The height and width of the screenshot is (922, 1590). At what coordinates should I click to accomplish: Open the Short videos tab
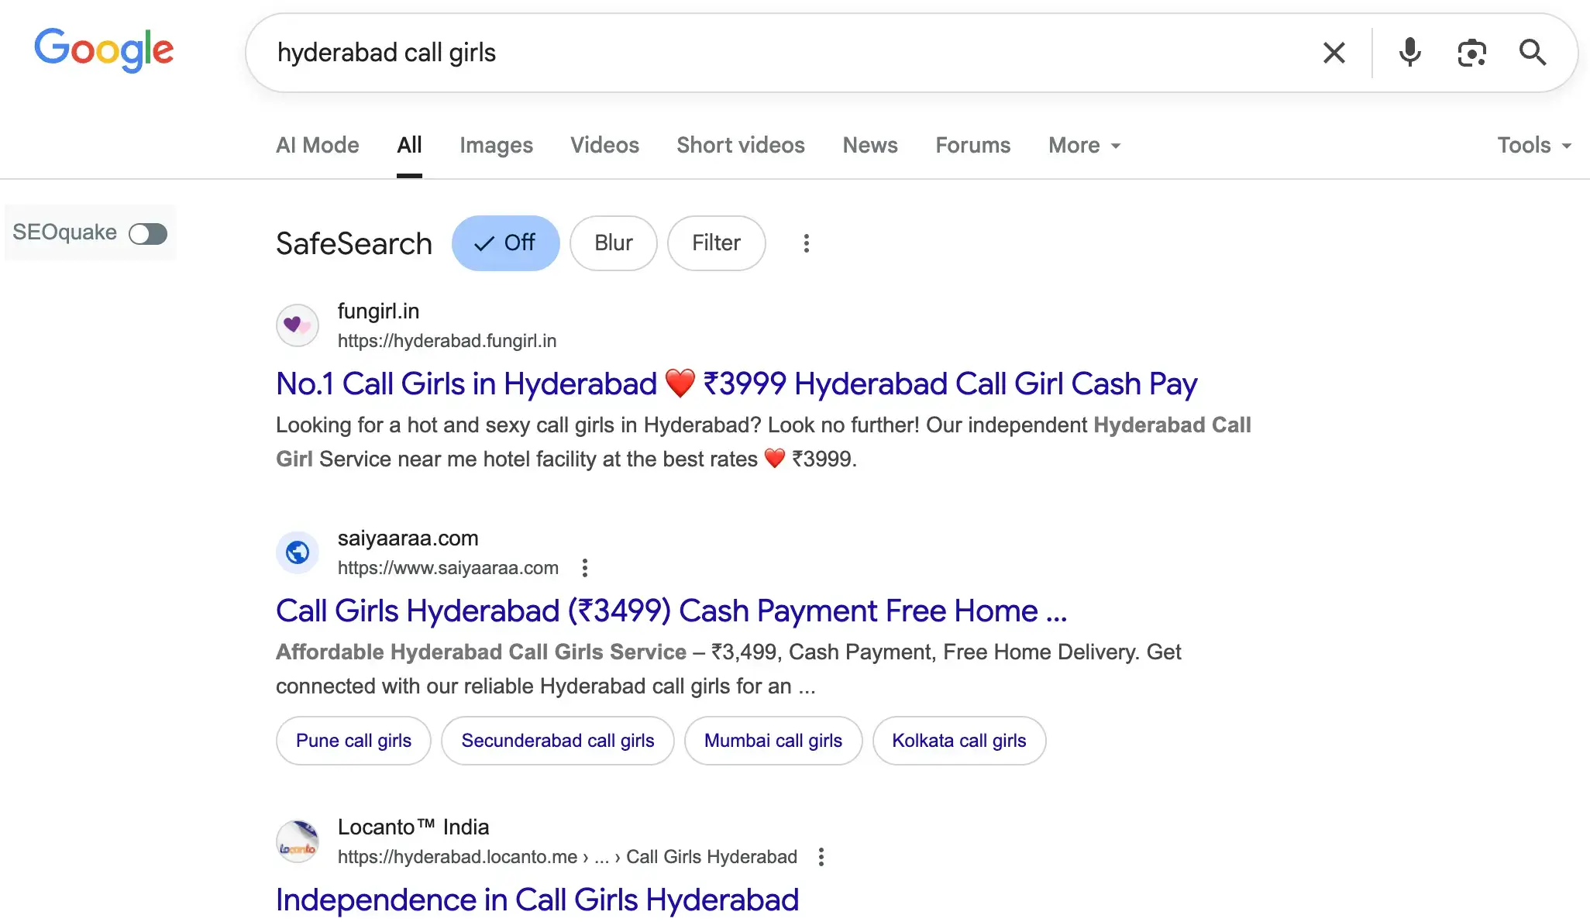coord(741,146)
